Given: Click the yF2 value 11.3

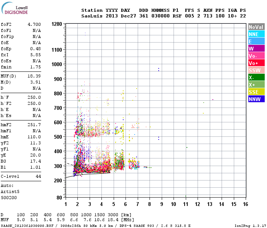Looking at the screenshot, I should [35, 143].
